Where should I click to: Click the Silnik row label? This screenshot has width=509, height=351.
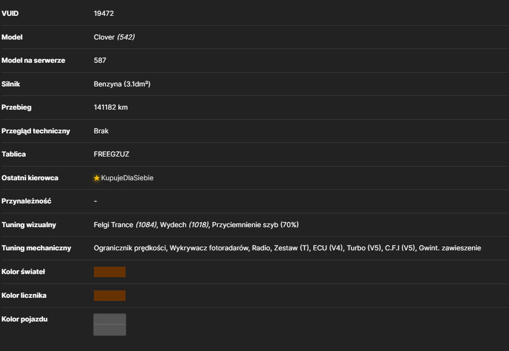point(11,84)
